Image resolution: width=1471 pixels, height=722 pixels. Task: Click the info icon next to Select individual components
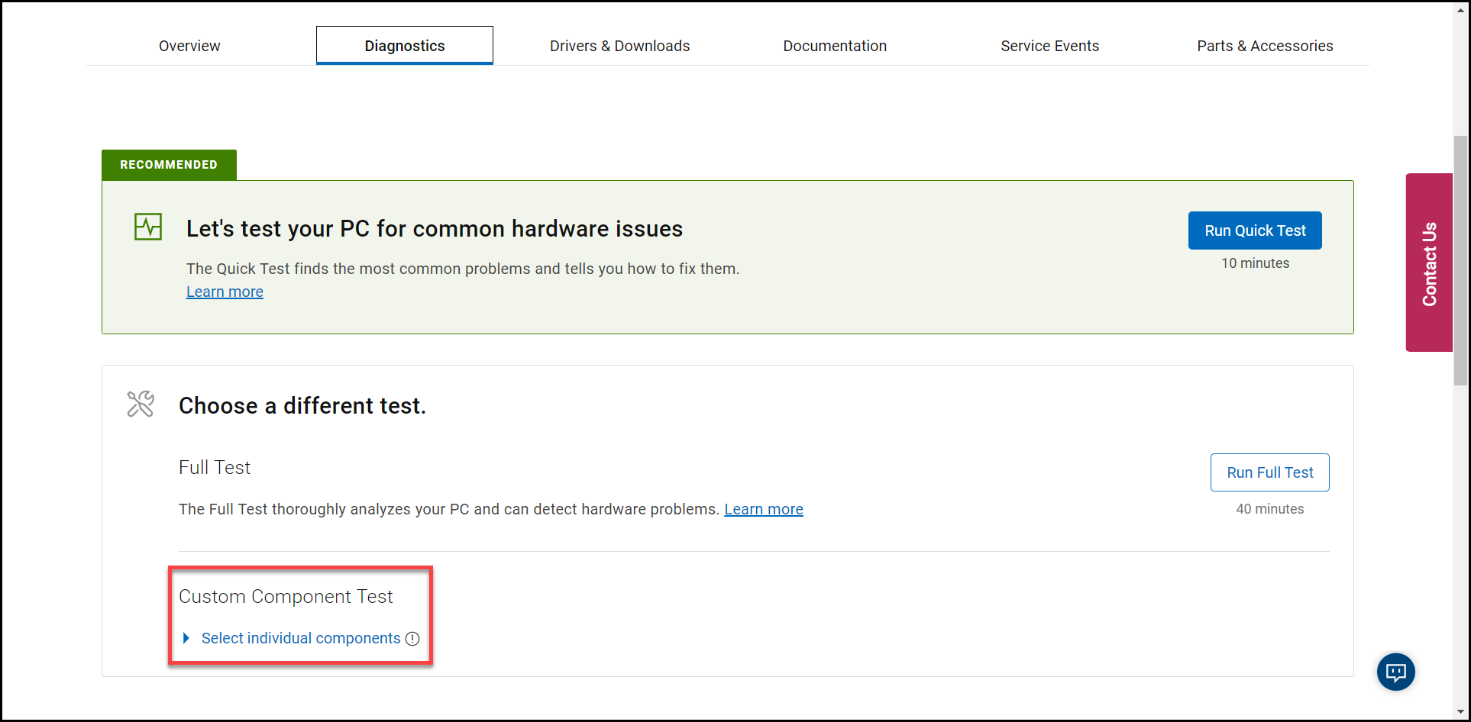point(412,639)
